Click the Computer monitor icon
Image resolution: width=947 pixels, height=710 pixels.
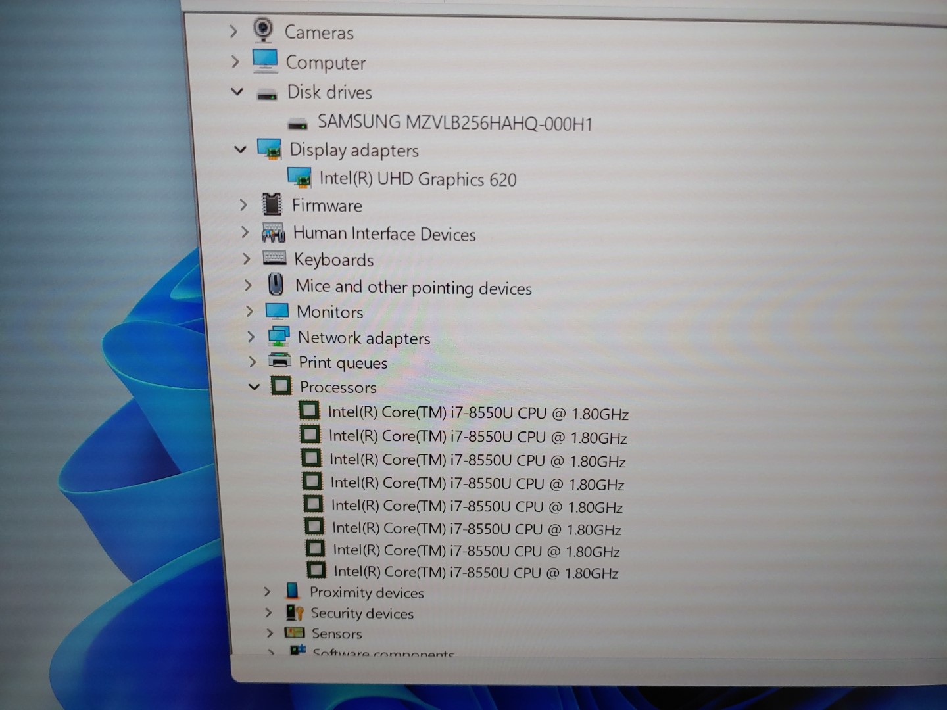265,60
